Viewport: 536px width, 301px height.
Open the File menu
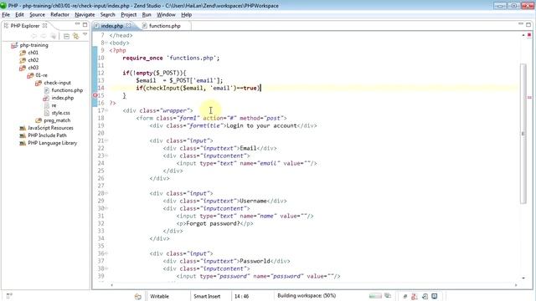tap(6, 15)
